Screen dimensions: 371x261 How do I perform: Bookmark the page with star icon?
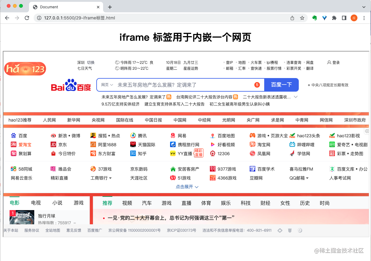[302, 18]
